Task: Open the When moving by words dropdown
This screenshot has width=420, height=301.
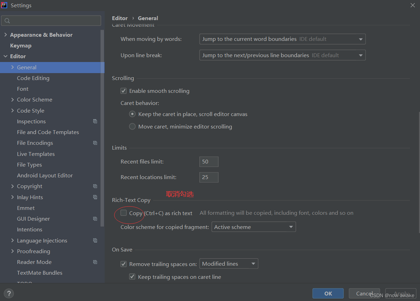Action: tap(282, 39)
